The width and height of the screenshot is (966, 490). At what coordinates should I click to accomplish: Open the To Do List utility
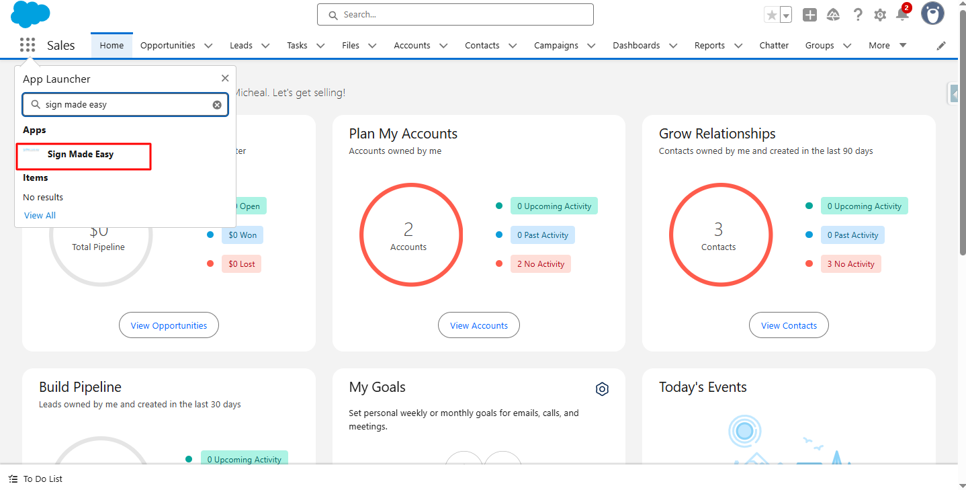coord(36,479)
